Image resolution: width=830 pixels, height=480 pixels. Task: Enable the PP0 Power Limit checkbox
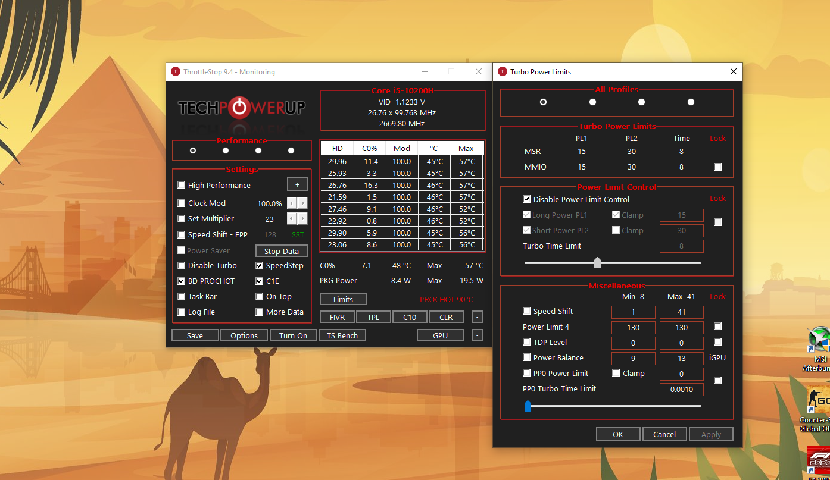pos(526,373)
